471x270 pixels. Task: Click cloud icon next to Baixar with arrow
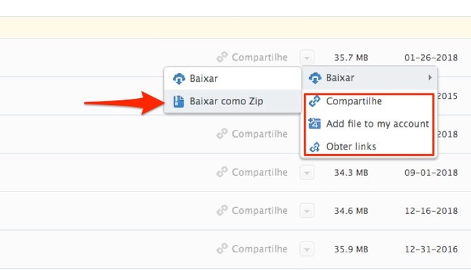tap(315, 78)
